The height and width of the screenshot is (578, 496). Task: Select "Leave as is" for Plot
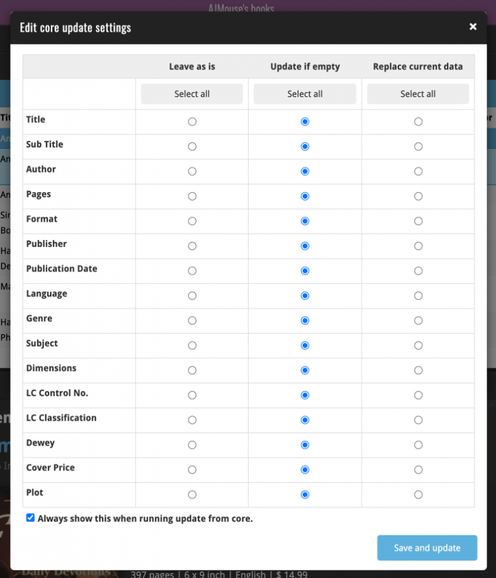[x=192, y=494]
